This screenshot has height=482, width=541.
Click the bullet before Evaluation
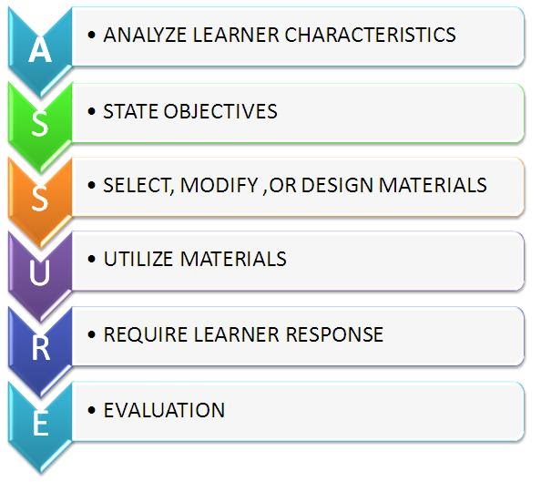pos(91,410)
